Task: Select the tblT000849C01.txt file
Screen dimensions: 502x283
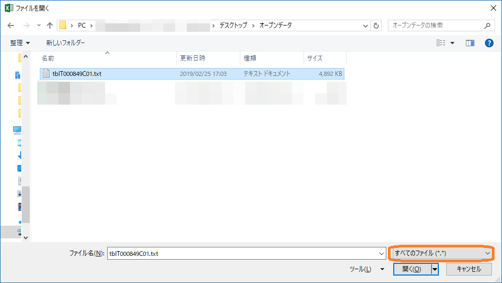Action: [77, 74]
